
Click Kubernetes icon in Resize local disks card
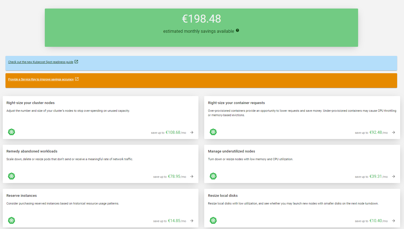click(213, 220)
